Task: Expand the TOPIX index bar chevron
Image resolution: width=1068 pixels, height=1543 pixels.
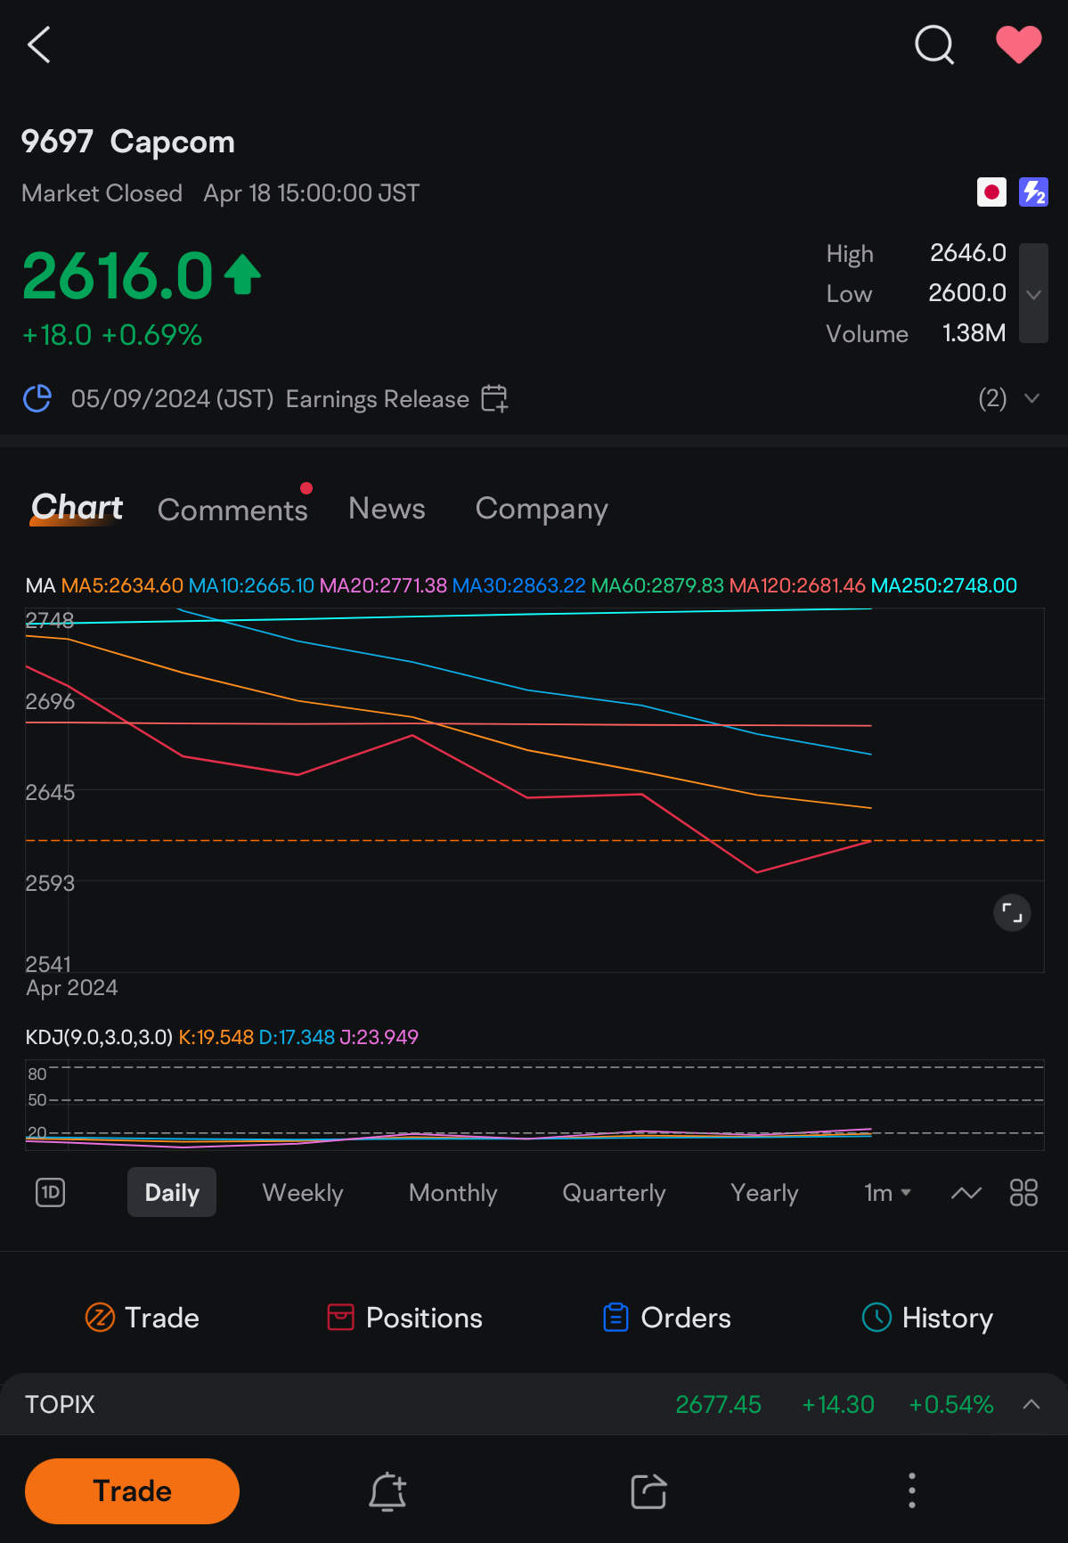Action: (x=1031, y=1404)
